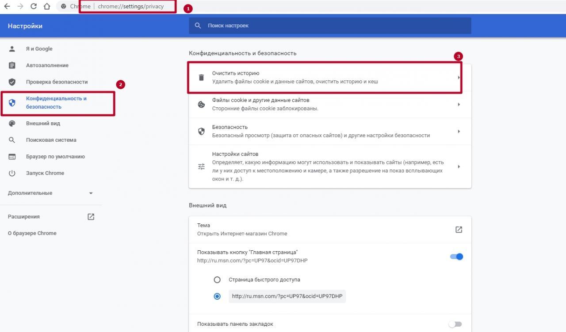Image resolution: width=566 pixels, height=332 pixels.
Task: Open cookie files settings via right arrow
Action: (459, 105)
